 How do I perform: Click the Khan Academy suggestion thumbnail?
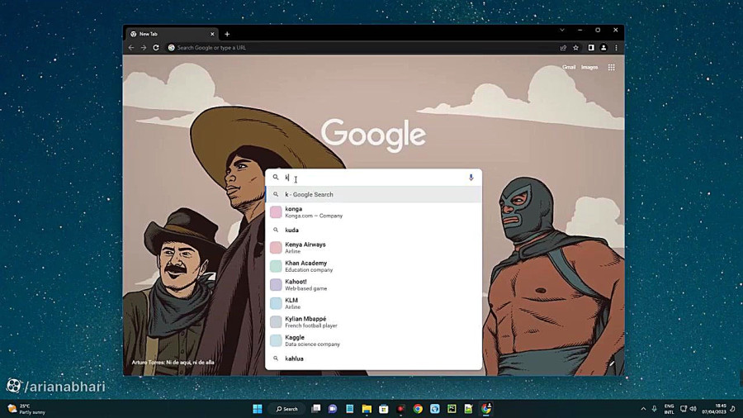coord(276,266)
